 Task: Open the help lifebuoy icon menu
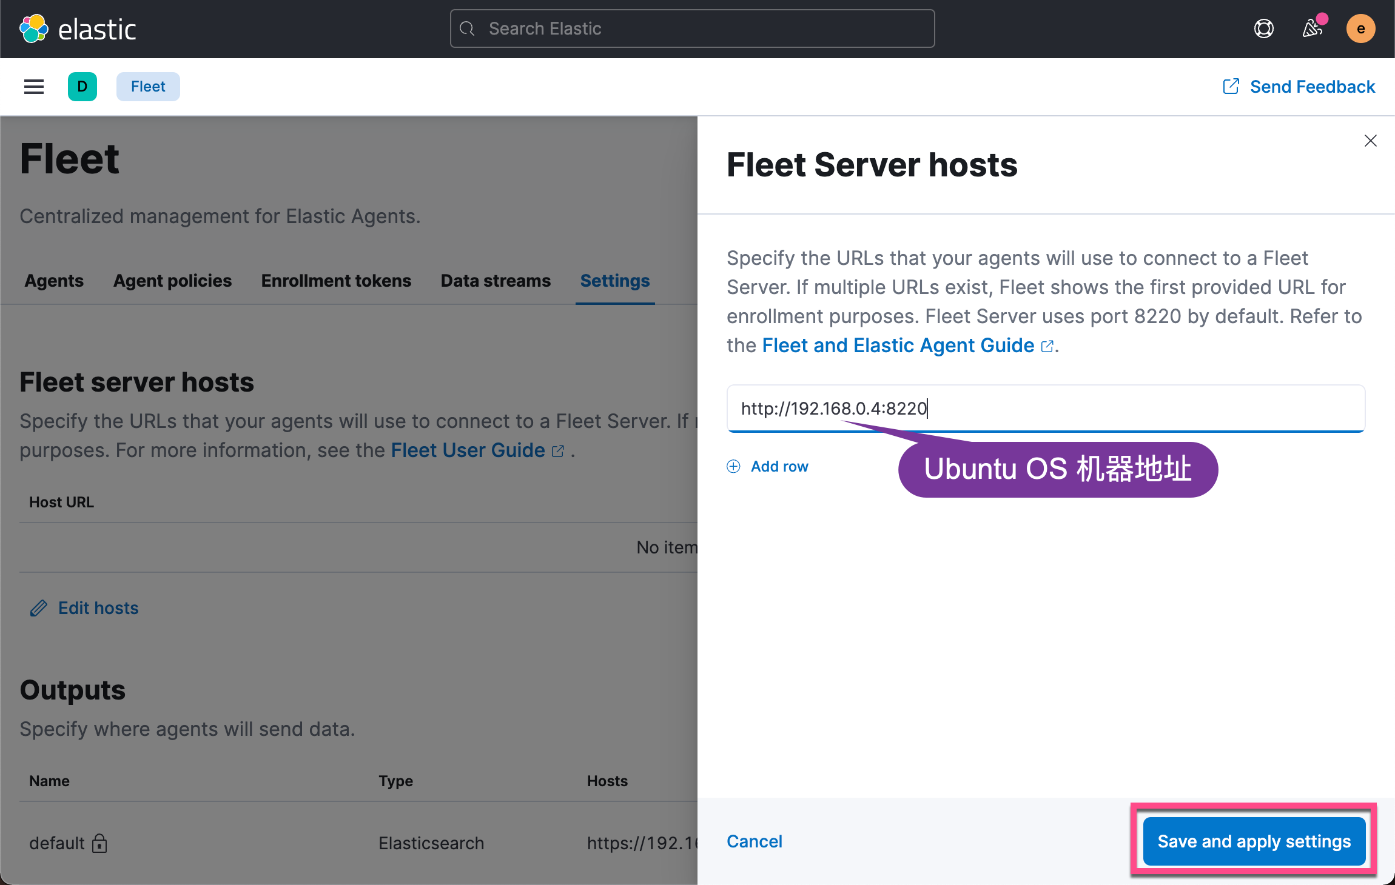(1263, 28)
